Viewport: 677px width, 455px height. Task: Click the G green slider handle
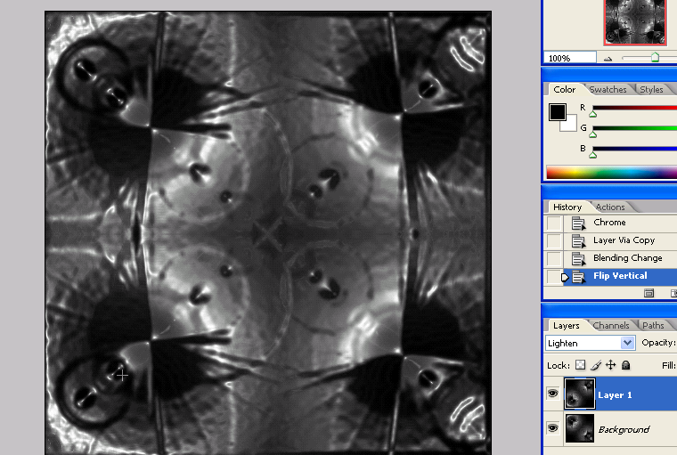tap(592, 134)
